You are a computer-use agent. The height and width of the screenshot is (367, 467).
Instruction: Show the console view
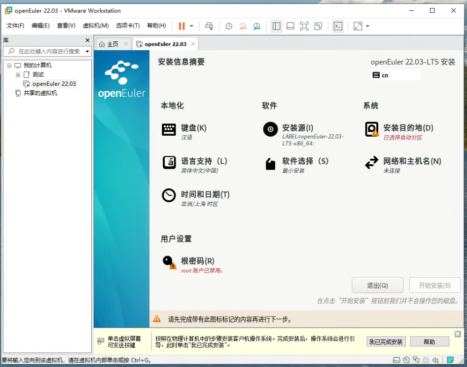pyautogui.click(x=338, y=26)
